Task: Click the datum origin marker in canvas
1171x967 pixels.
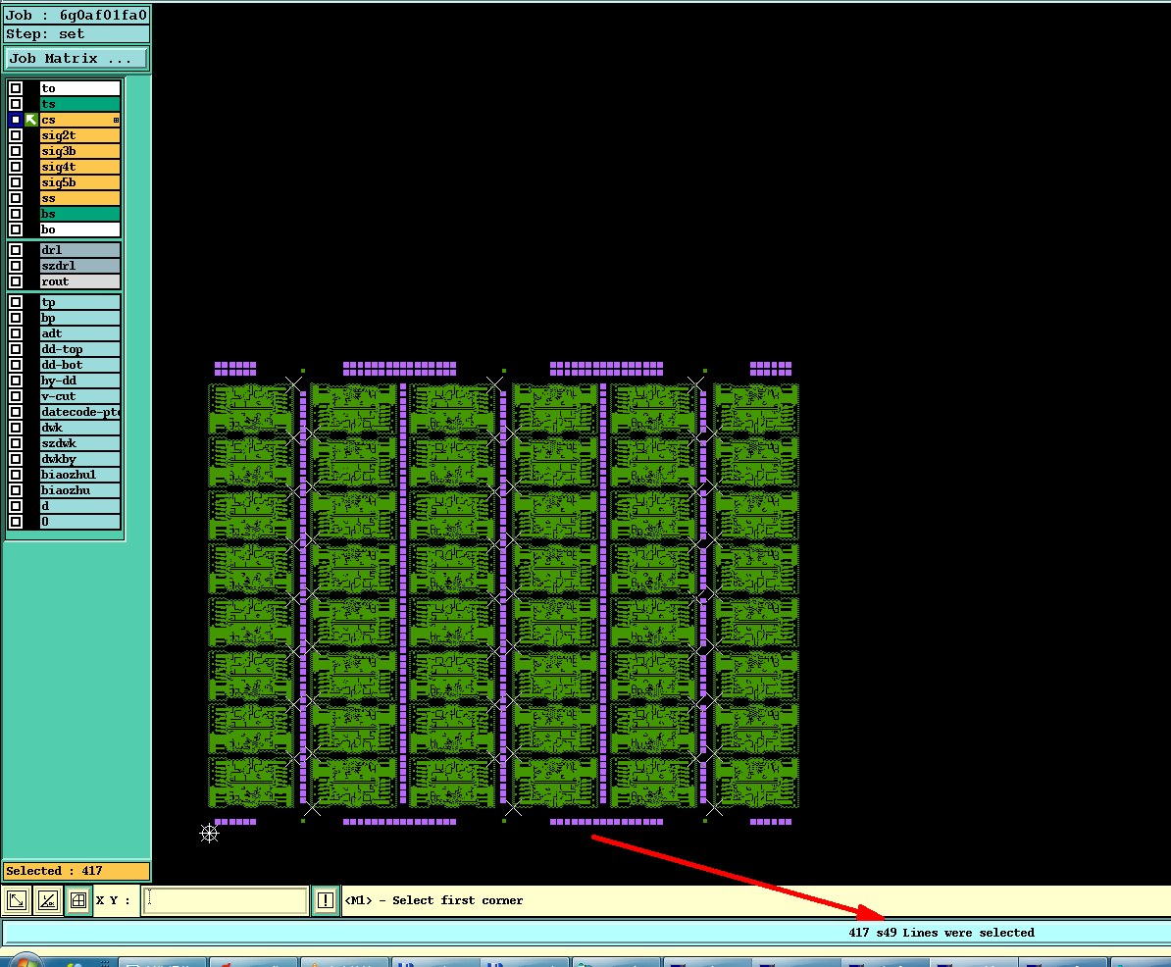Action: pos(209,834)
